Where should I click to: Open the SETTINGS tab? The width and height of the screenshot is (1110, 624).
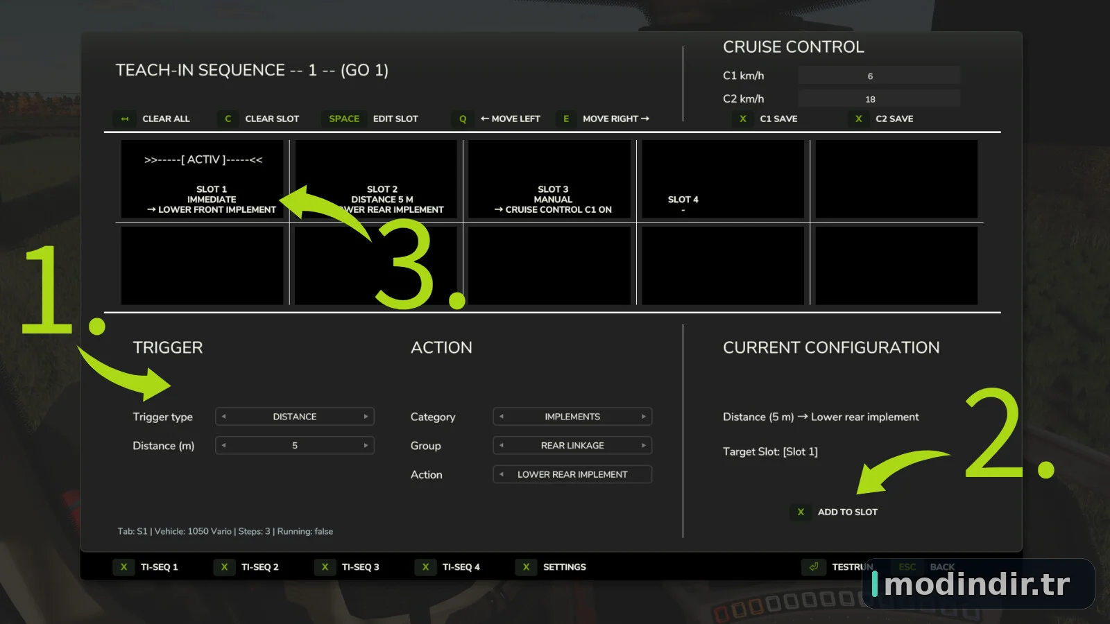tap(552, 566)
